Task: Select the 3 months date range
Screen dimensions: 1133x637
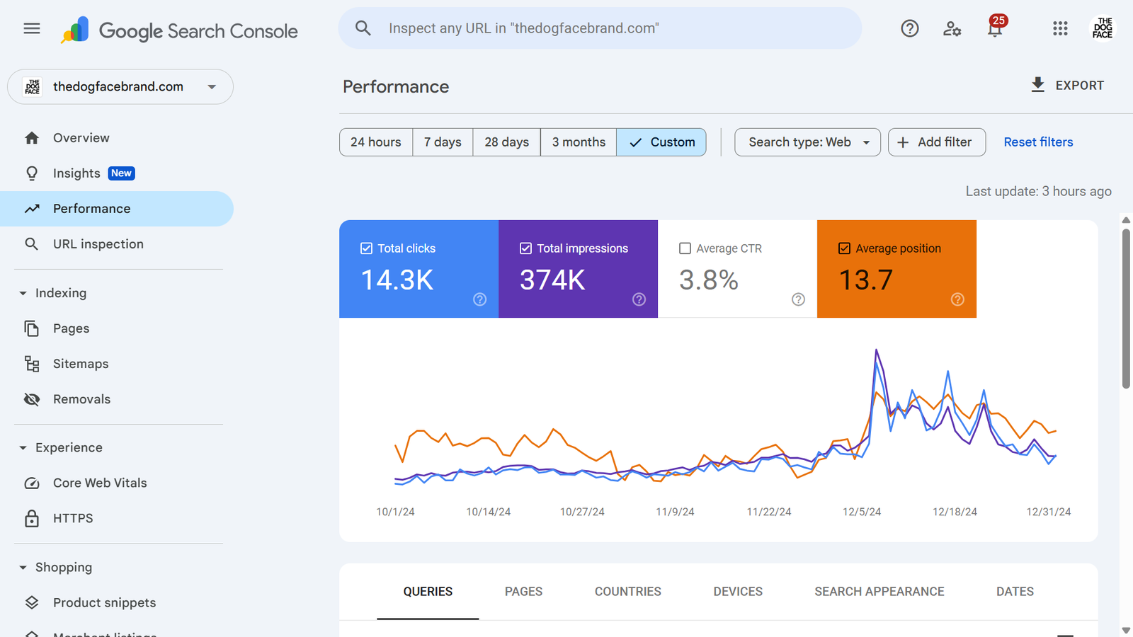Action: point(579,142)
